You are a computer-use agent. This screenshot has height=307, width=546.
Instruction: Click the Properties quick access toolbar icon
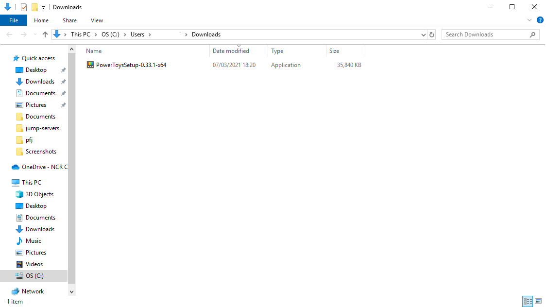(x=24, y=7)
